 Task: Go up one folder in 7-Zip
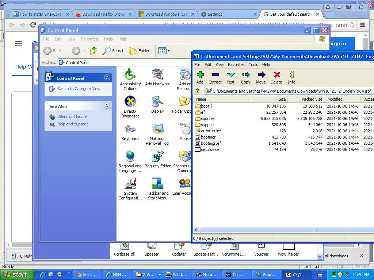point(197,91)
